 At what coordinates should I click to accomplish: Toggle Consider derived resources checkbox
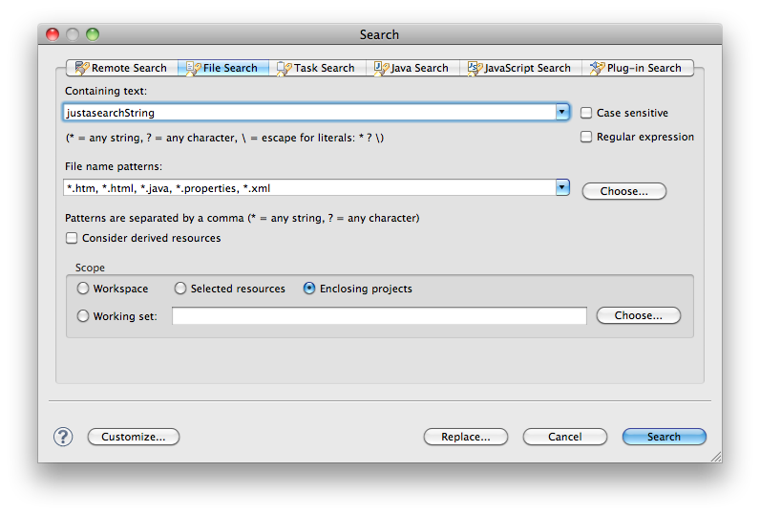click(x=72, y=238)
